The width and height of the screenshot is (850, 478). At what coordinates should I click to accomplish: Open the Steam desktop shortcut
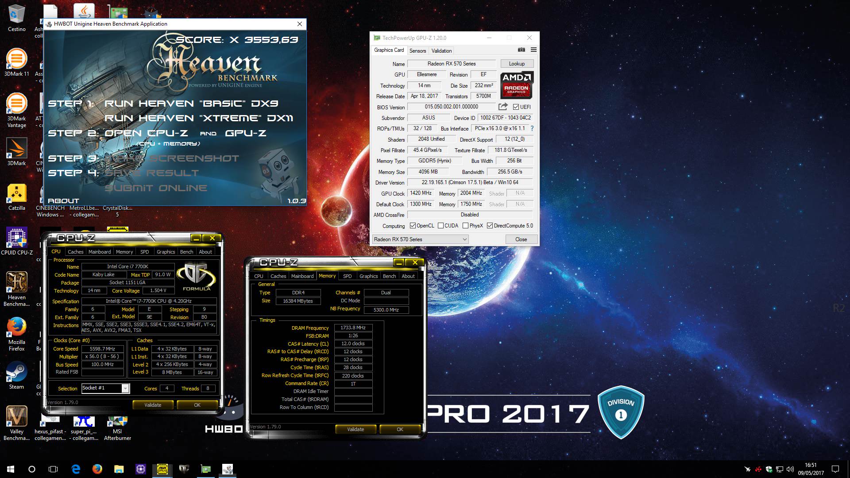[x=16, y=375]
